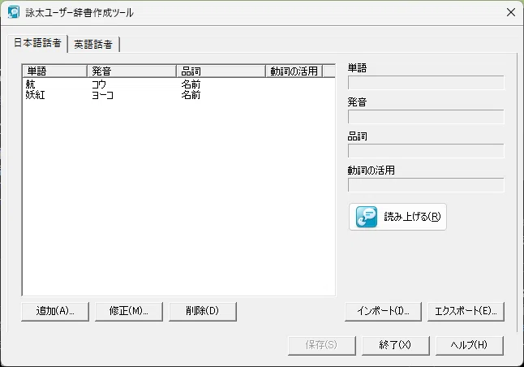Viewport: 524px width, 367px height.
Task: Select the 航 row in the word list
Action: 178,84
